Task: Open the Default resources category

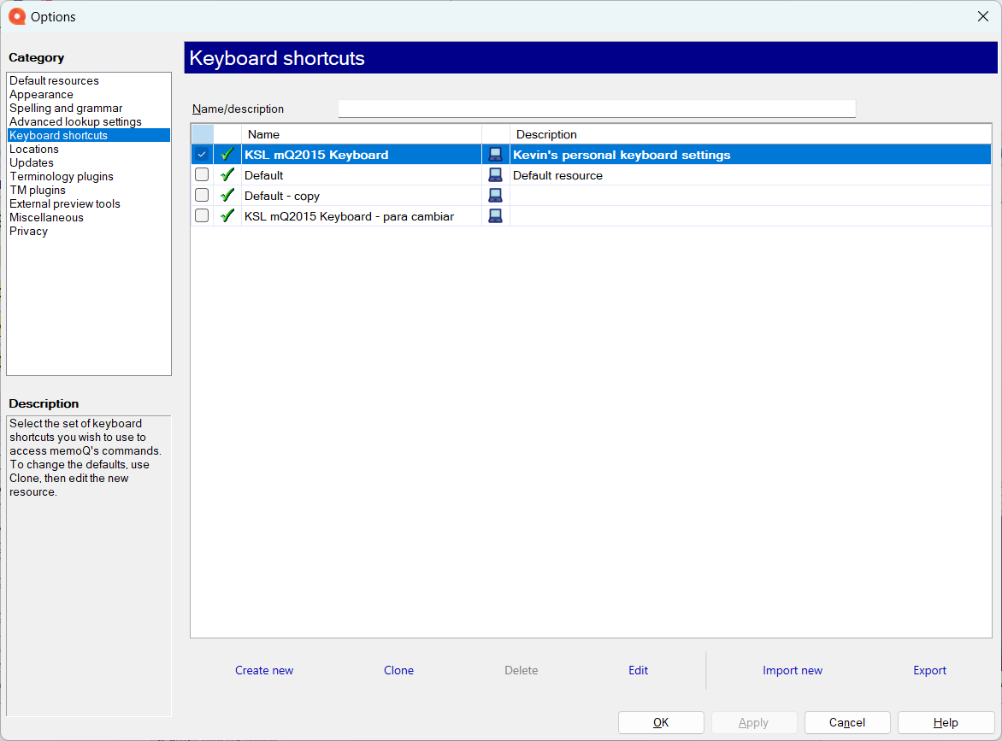Action: [55, 80]
